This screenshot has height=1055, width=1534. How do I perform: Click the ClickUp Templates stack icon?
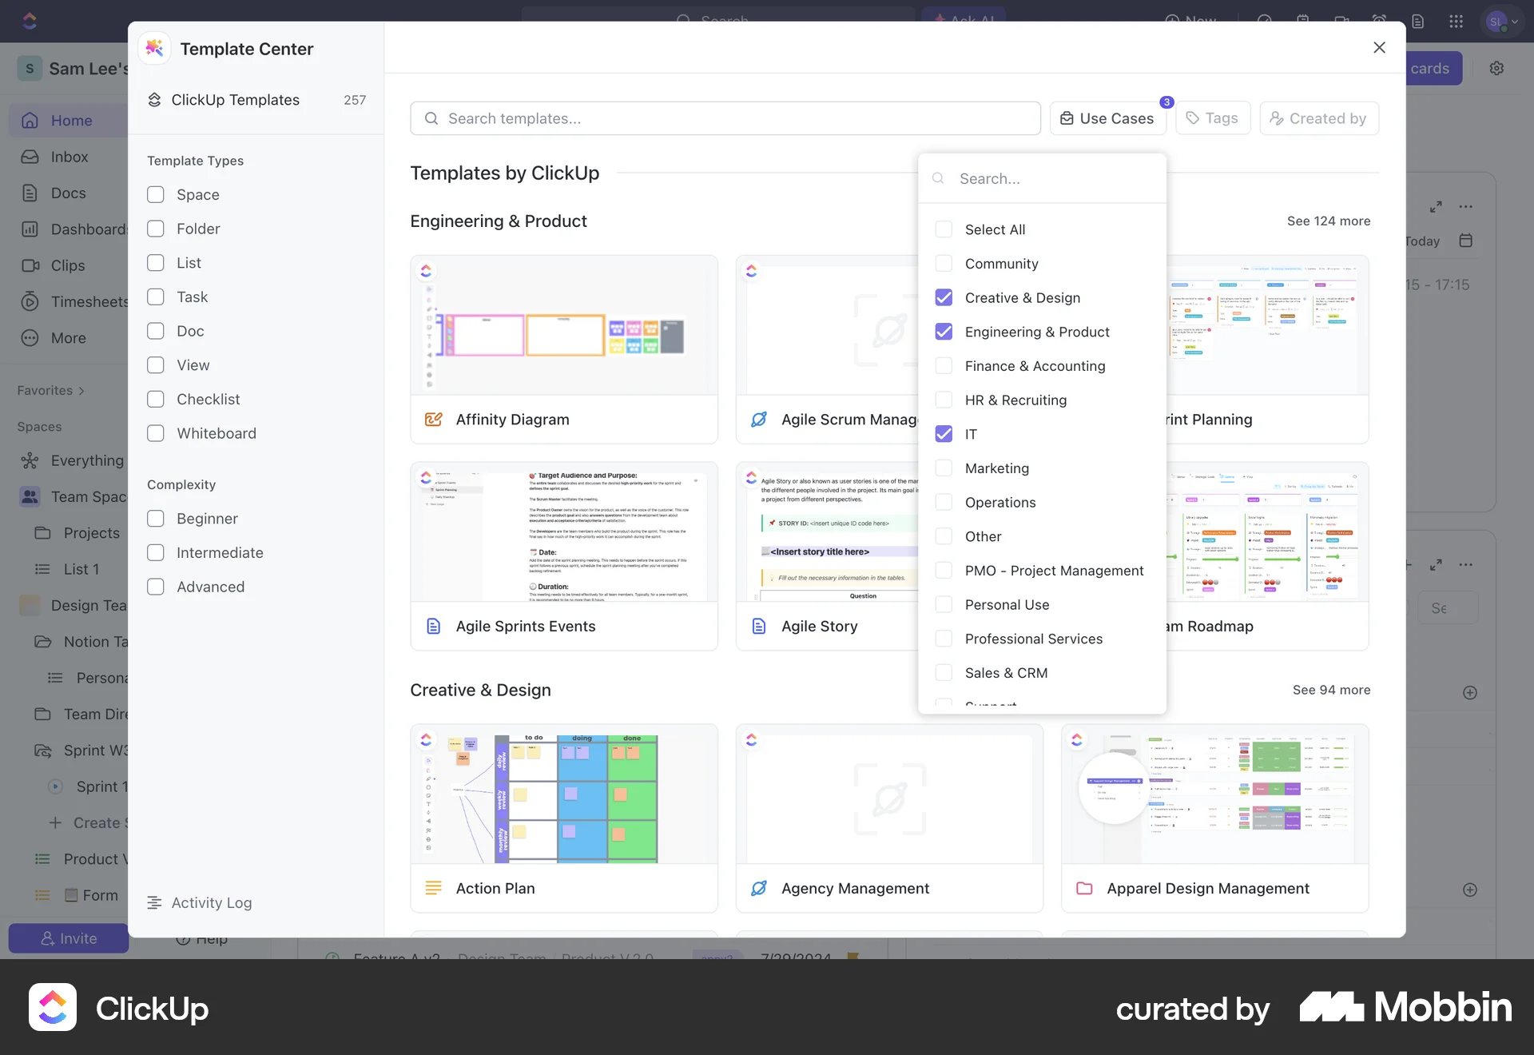coord(155,100)
